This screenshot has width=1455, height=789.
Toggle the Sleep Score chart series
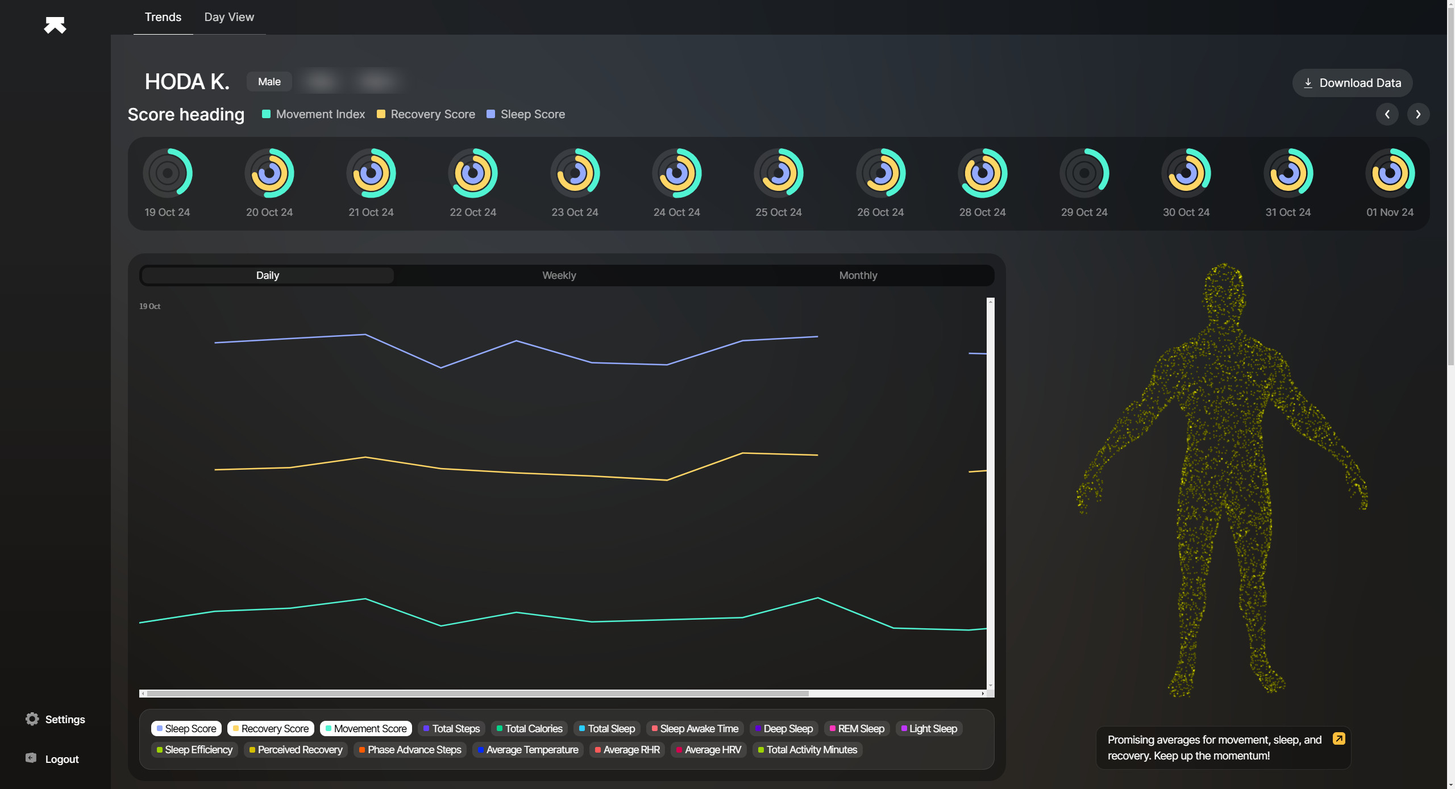pyautogui.click(x=186, y=729)
